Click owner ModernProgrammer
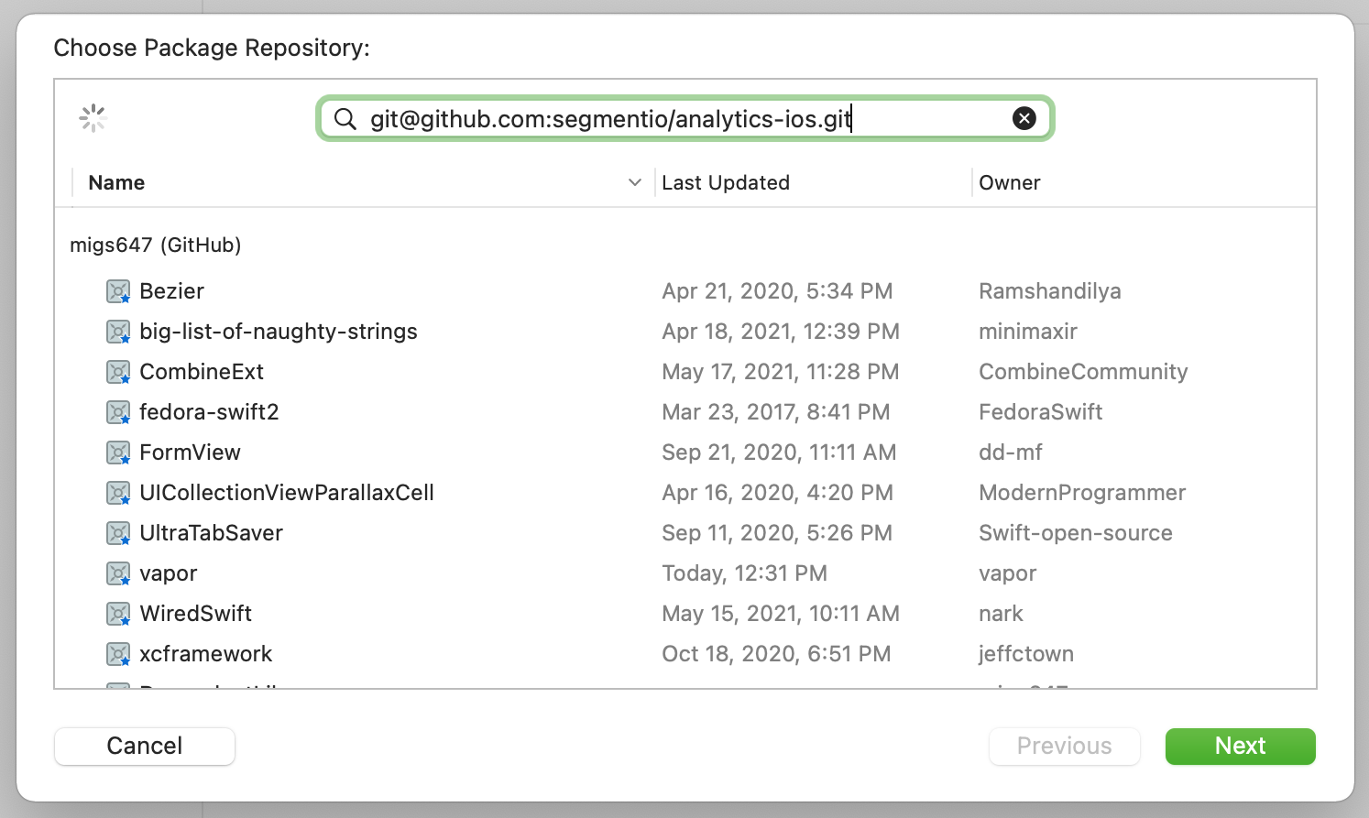This screenshot has height=818, width=1369. coord(1082,493)
